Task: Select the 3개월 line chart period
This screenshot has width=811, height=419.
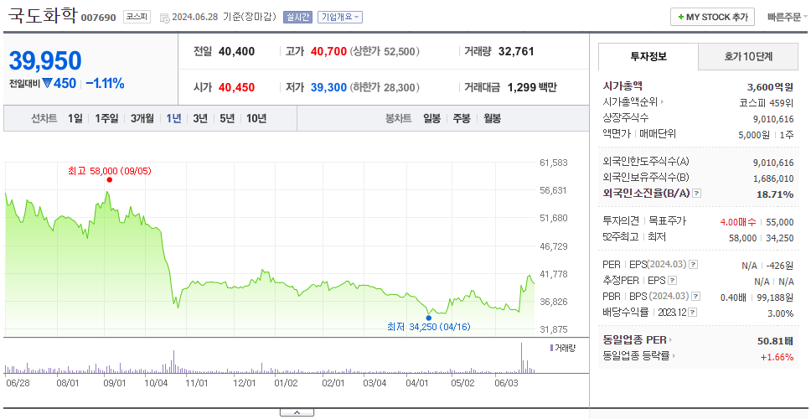Action: (142, 118)
